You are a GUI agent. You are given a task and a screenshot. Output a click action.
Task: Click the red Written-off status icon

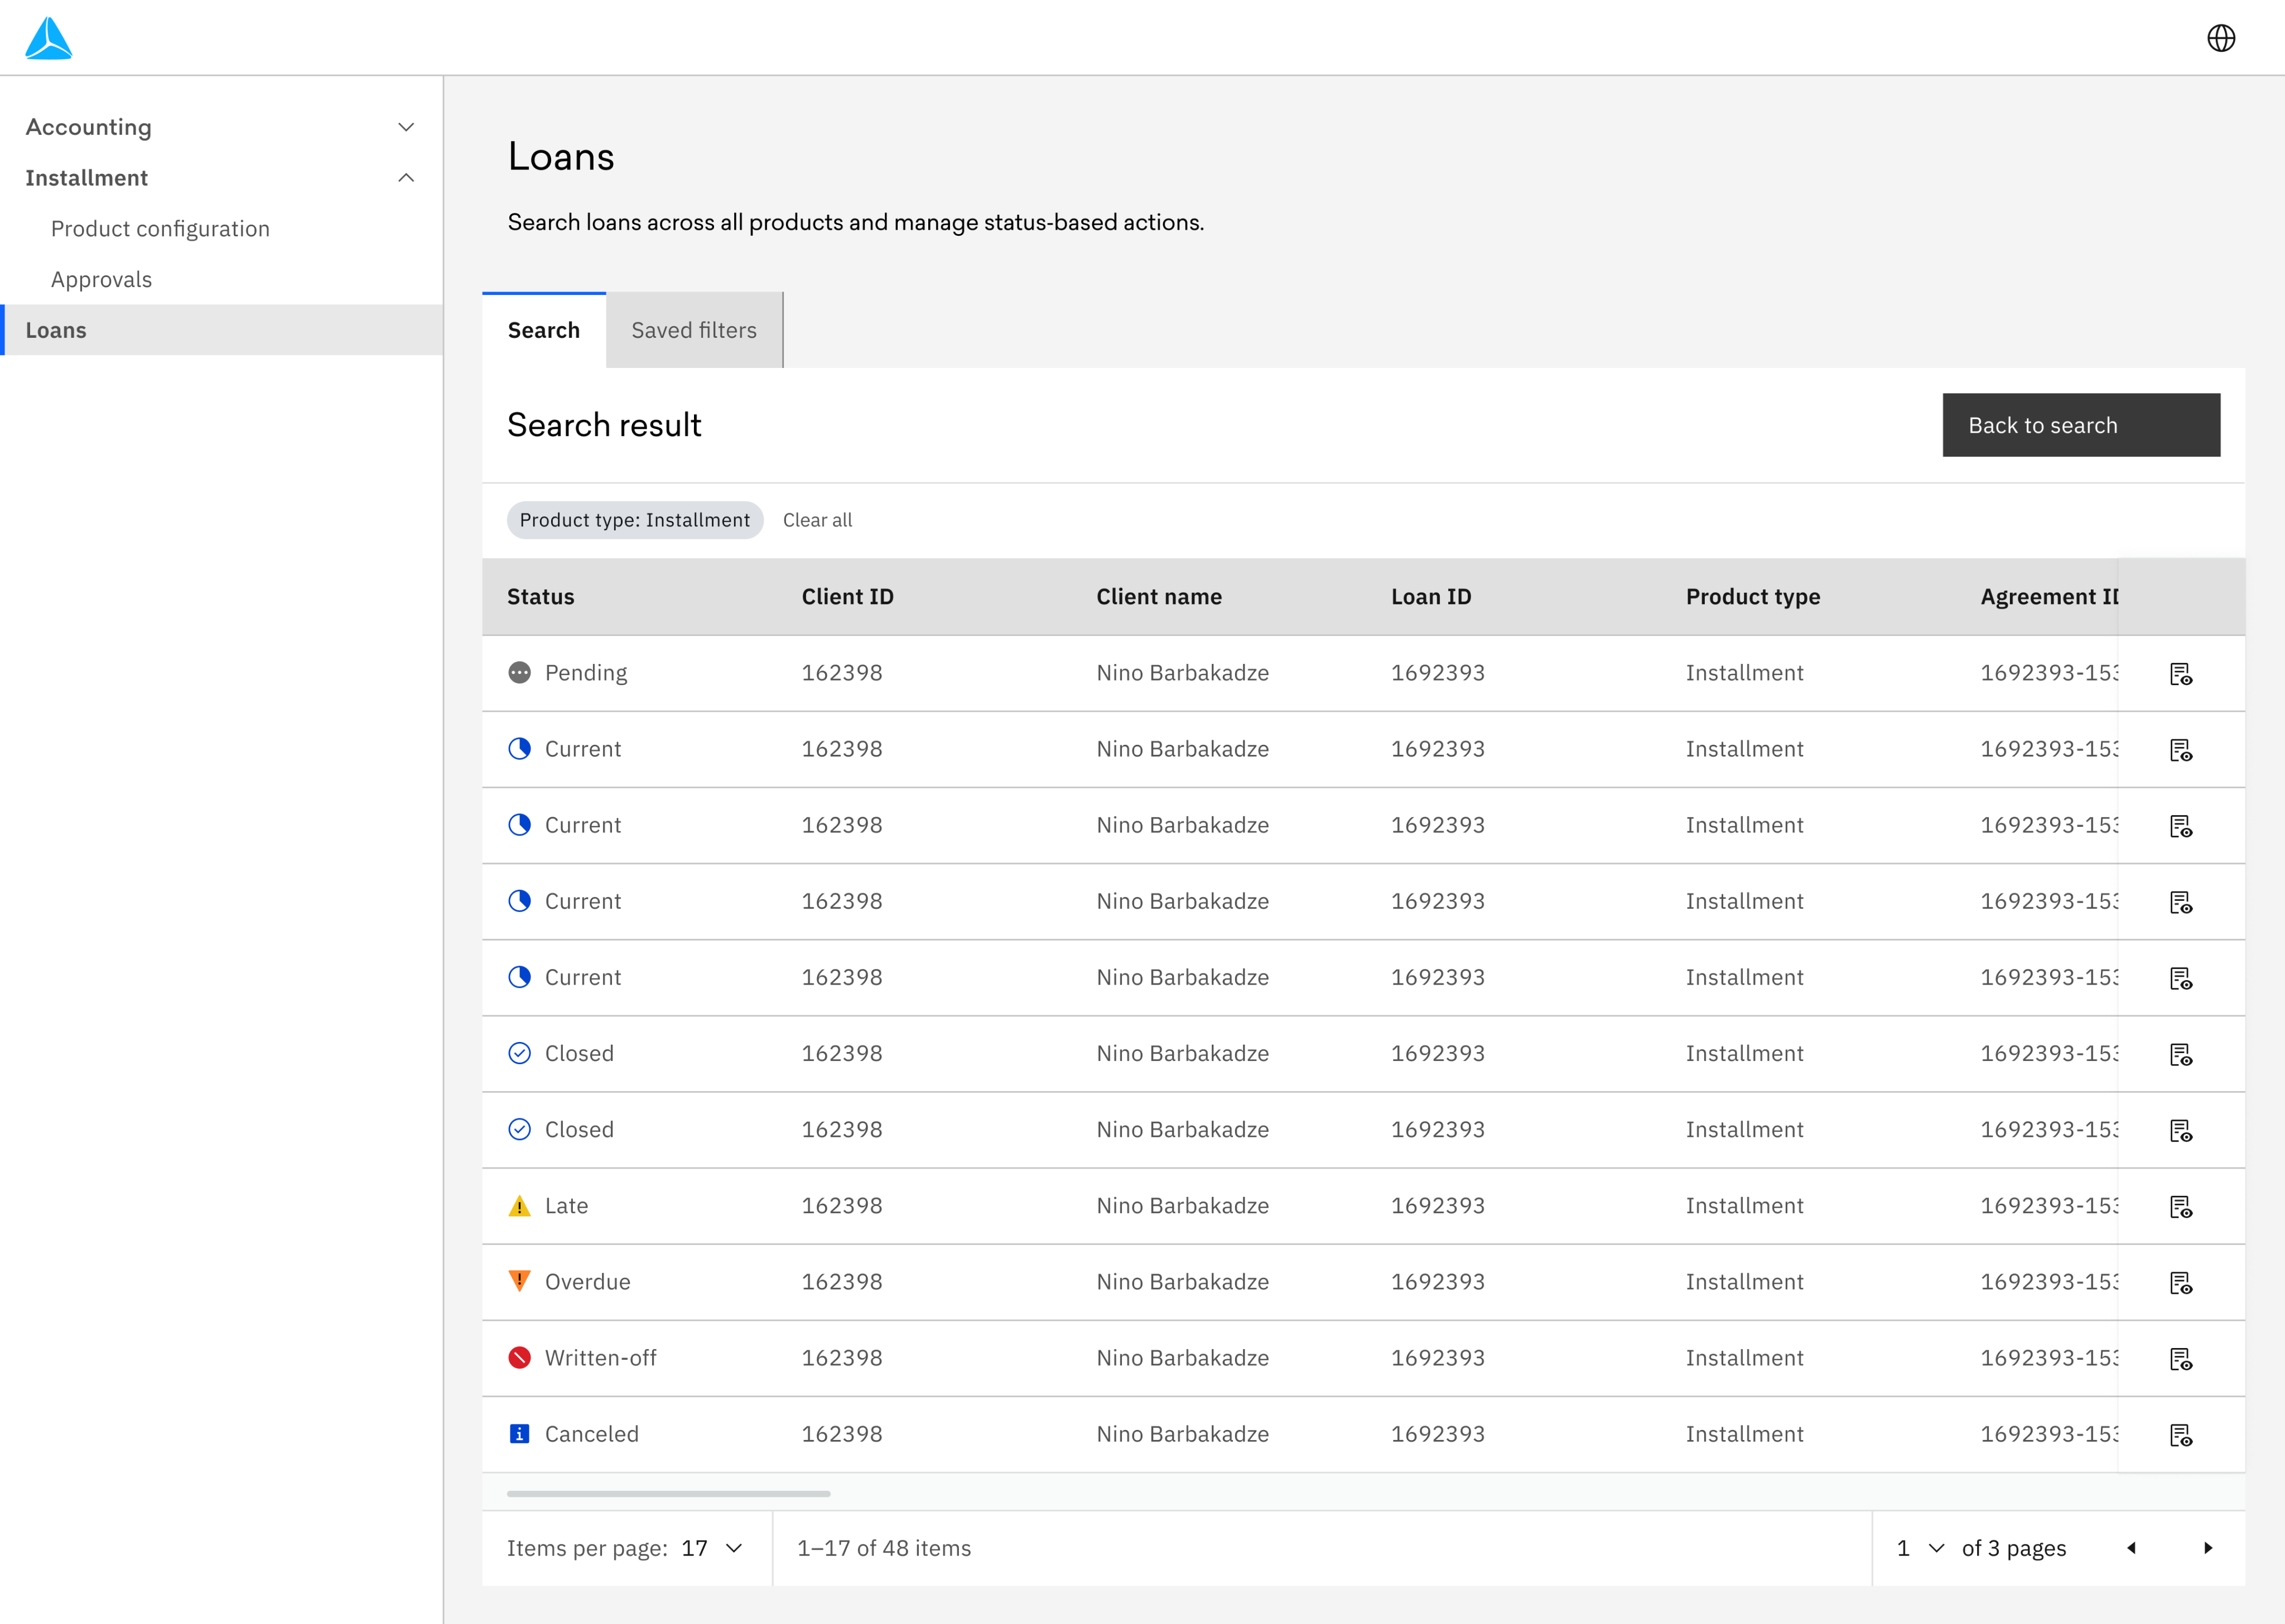click(519, 1358)
